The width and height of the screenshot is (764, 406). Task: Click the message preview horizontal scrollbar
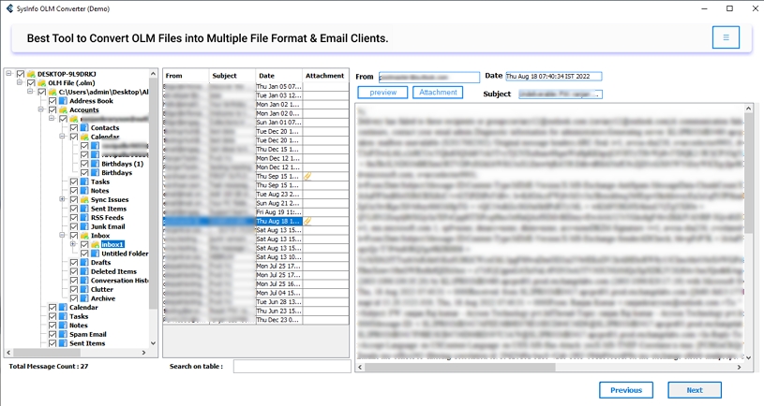pos(549,367)
